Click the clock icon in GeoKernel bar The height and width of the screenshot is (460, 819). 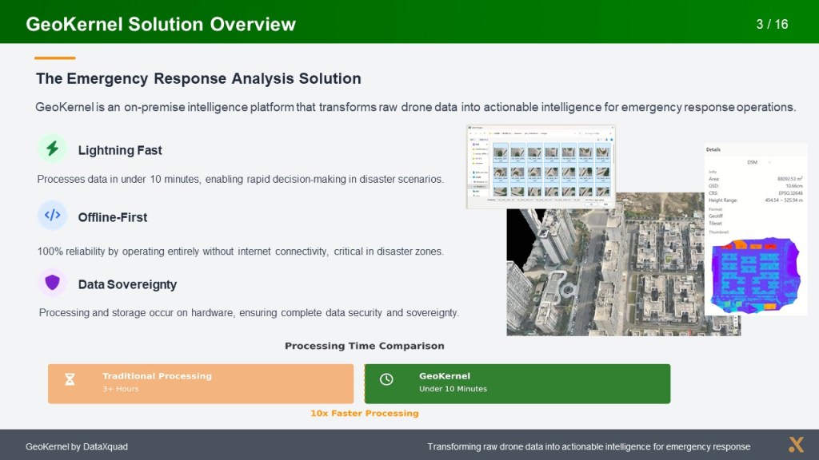(x=386, y=379)
